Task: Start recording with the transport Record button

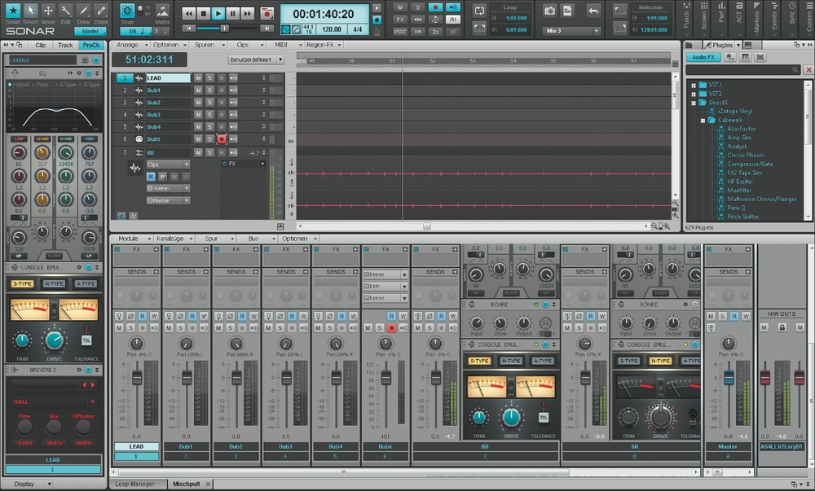Action: click(x=267, y=14)
